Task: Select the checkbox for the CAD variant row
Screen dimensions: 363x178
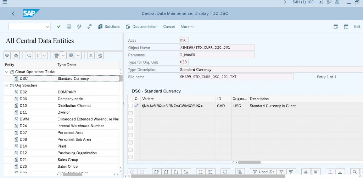Action: (x=130, y=106)
